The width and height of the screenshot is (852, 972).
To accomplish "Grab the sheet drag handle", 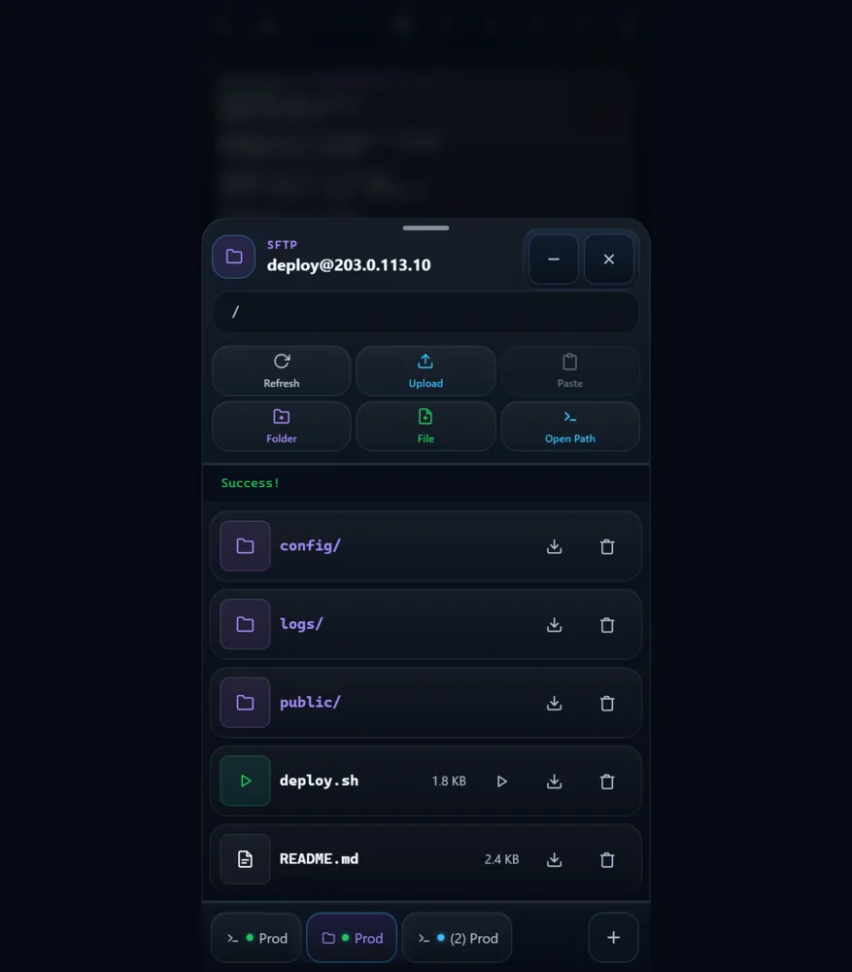I will point(426,228).
